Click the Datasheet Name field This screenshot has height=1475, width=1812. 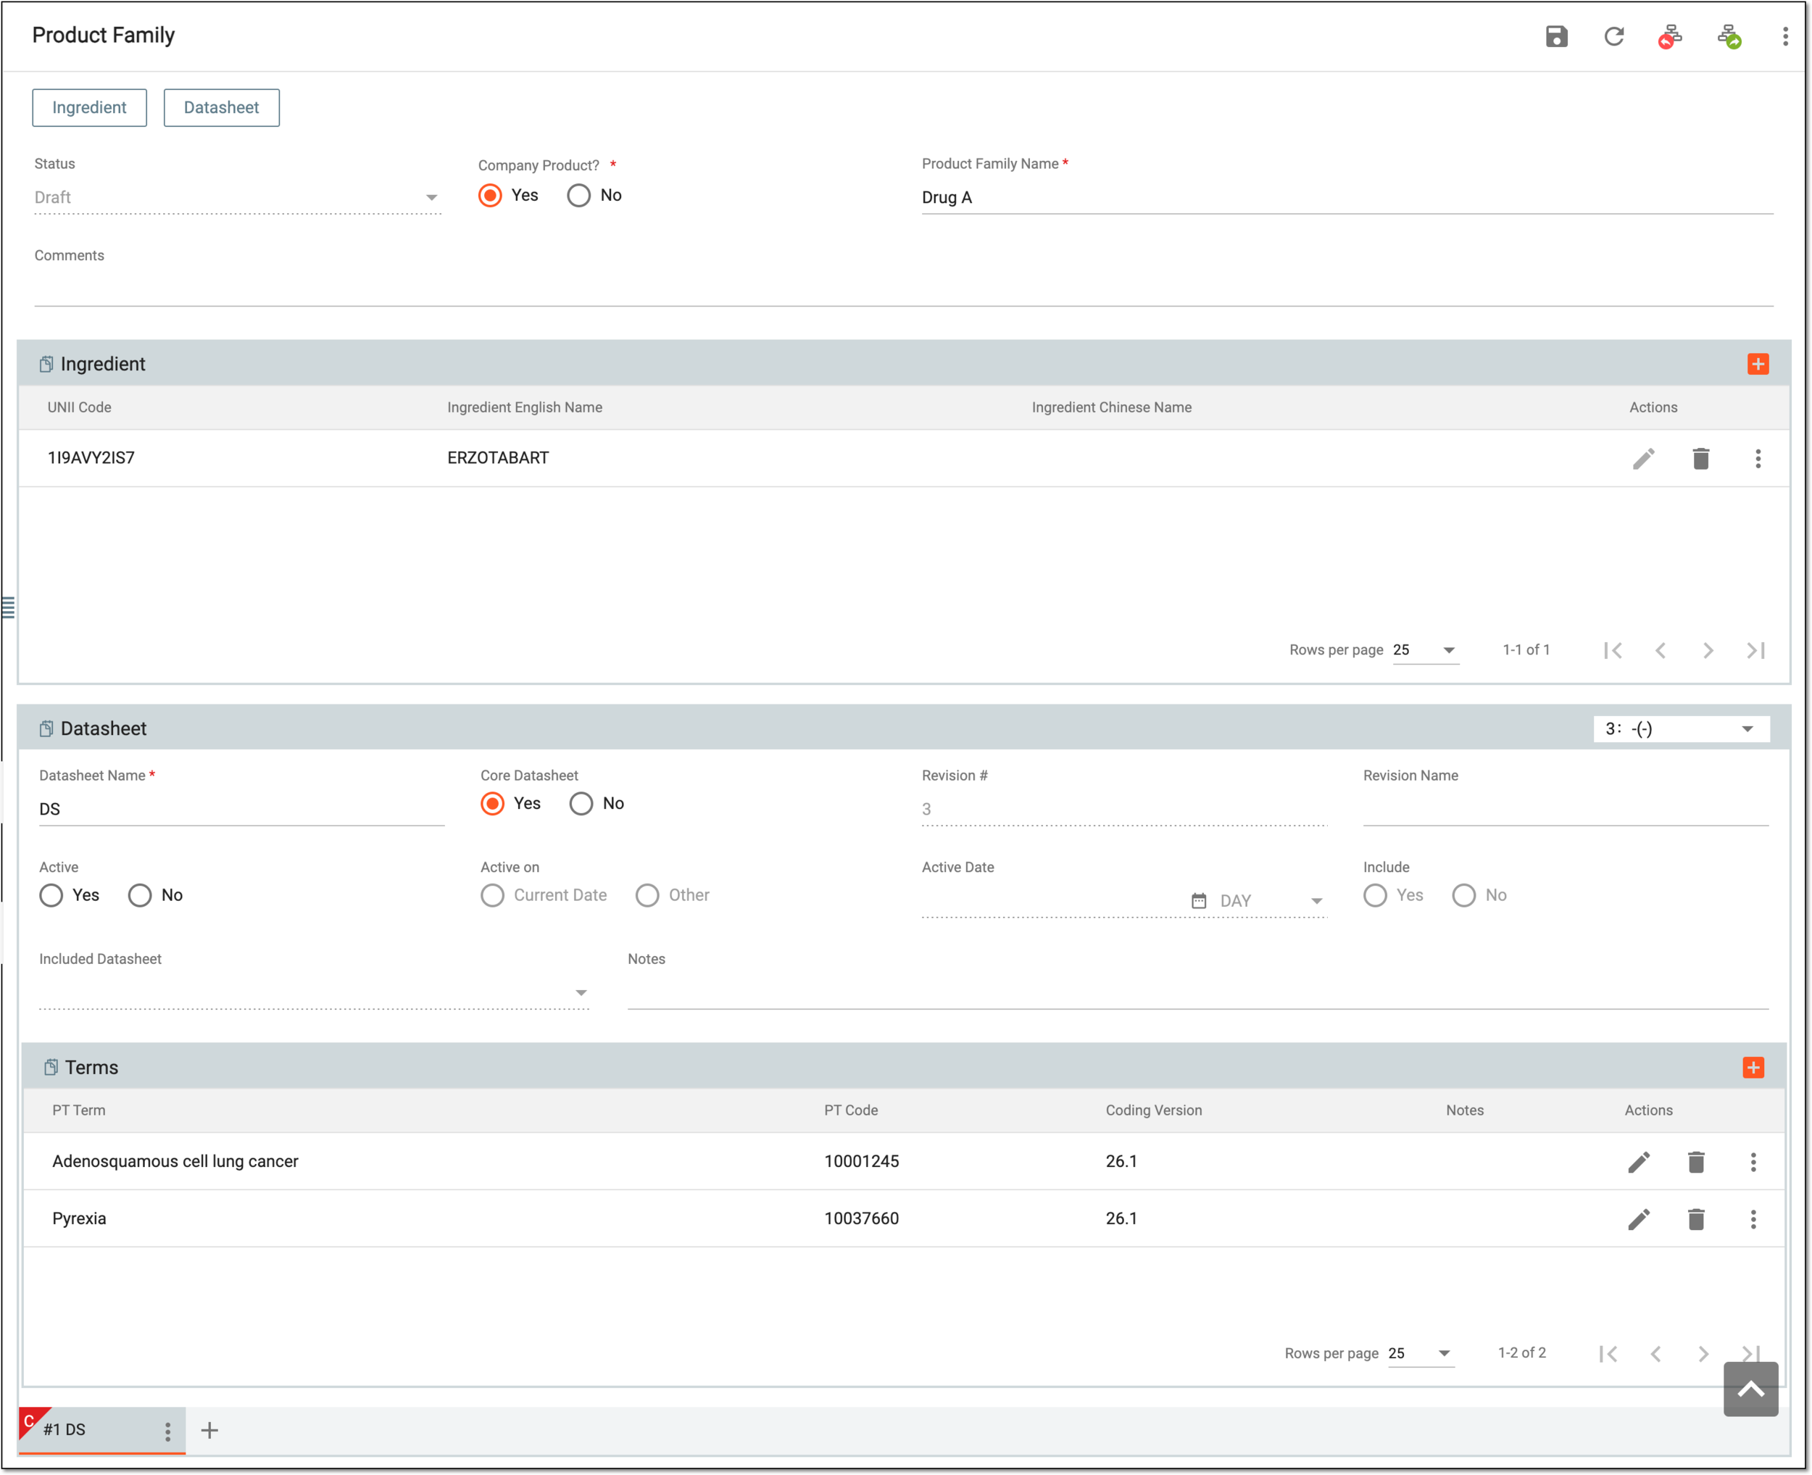241,809
